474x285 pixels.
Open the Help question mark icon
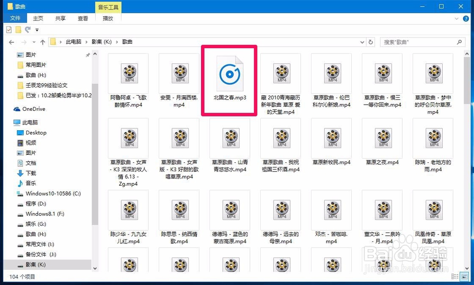point(466,19)
